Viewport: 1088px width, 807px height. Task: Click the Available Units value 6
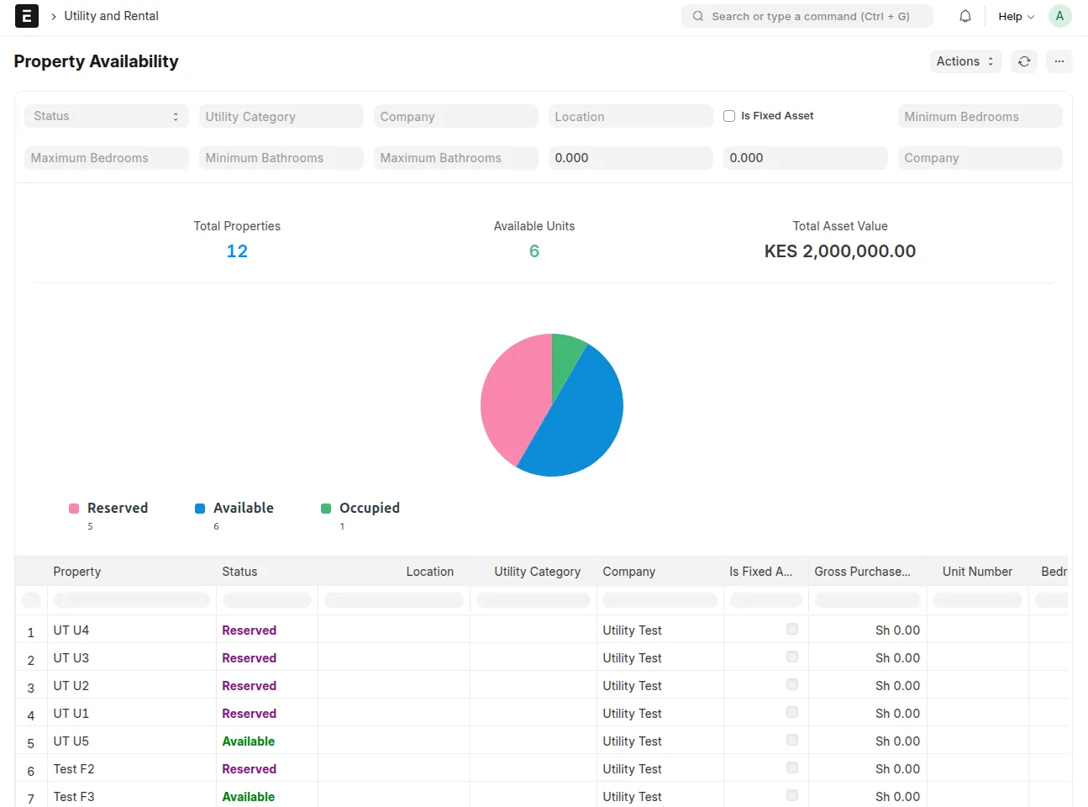point(534,251)
